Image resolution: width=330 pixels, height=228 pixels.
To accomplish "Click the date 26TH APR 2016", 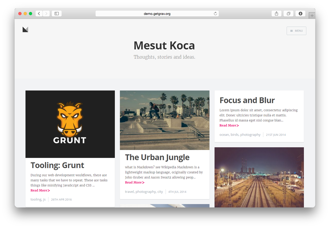I will point(61,200).
